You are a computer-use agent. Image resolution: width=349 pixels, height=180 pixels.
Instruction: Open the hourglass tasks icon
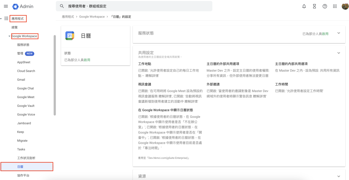tap(314, 6)
